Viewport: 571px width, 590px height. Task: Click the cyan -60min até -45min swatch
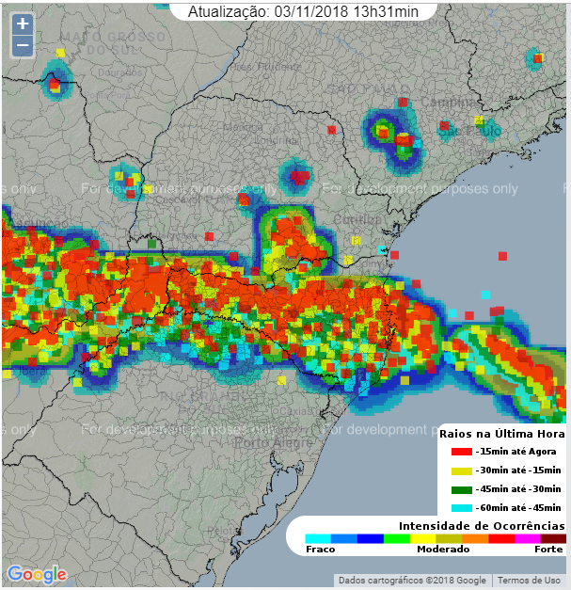pos(457,508)
